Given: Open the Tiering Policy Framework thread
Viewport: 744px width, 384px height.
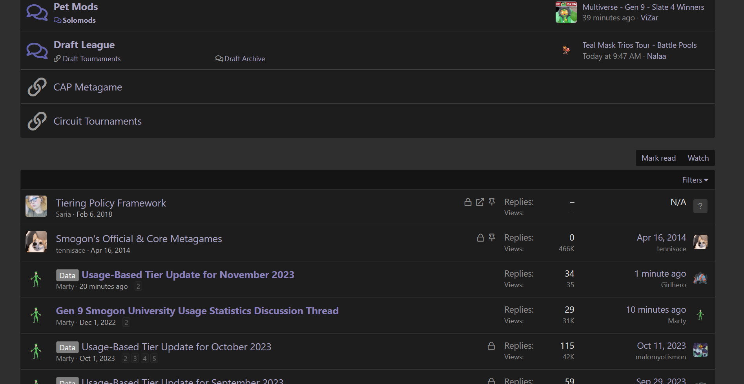Looking at the screenshot, I should point(111,203).
